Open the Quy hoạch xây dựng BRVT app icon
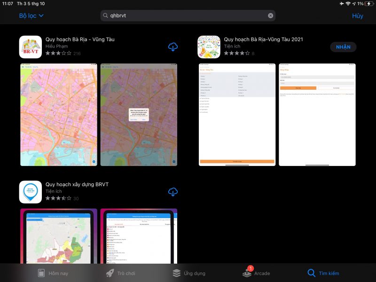Viewport: 376px width, 282px height. click(x=31, y=192)
